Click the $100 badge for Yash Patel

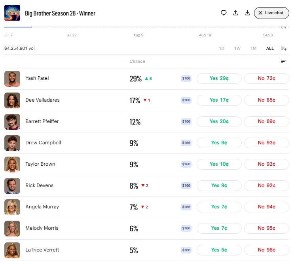(186, 78)
